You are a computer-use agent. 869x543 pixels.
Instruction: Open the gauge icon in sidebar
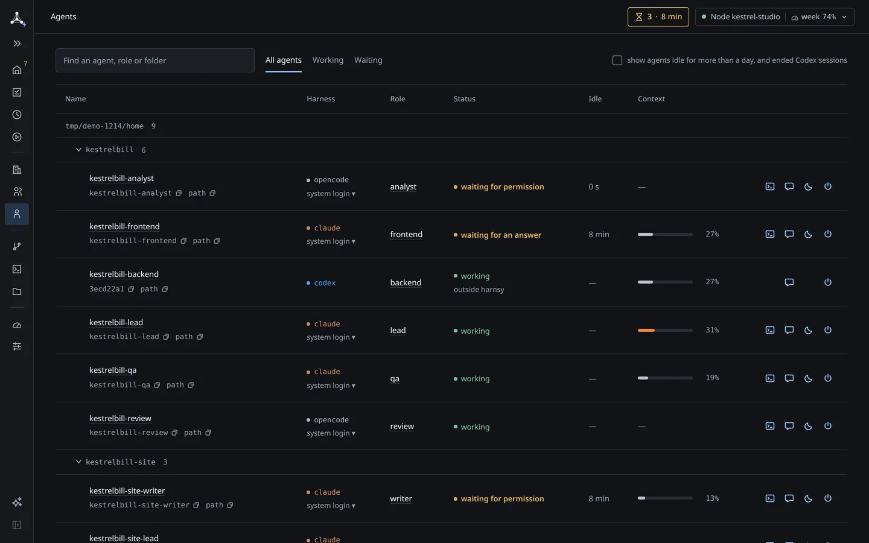click(x=17, y=325)
